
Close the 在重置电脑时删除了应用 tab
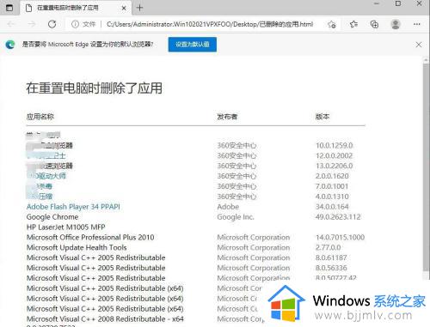124,8
